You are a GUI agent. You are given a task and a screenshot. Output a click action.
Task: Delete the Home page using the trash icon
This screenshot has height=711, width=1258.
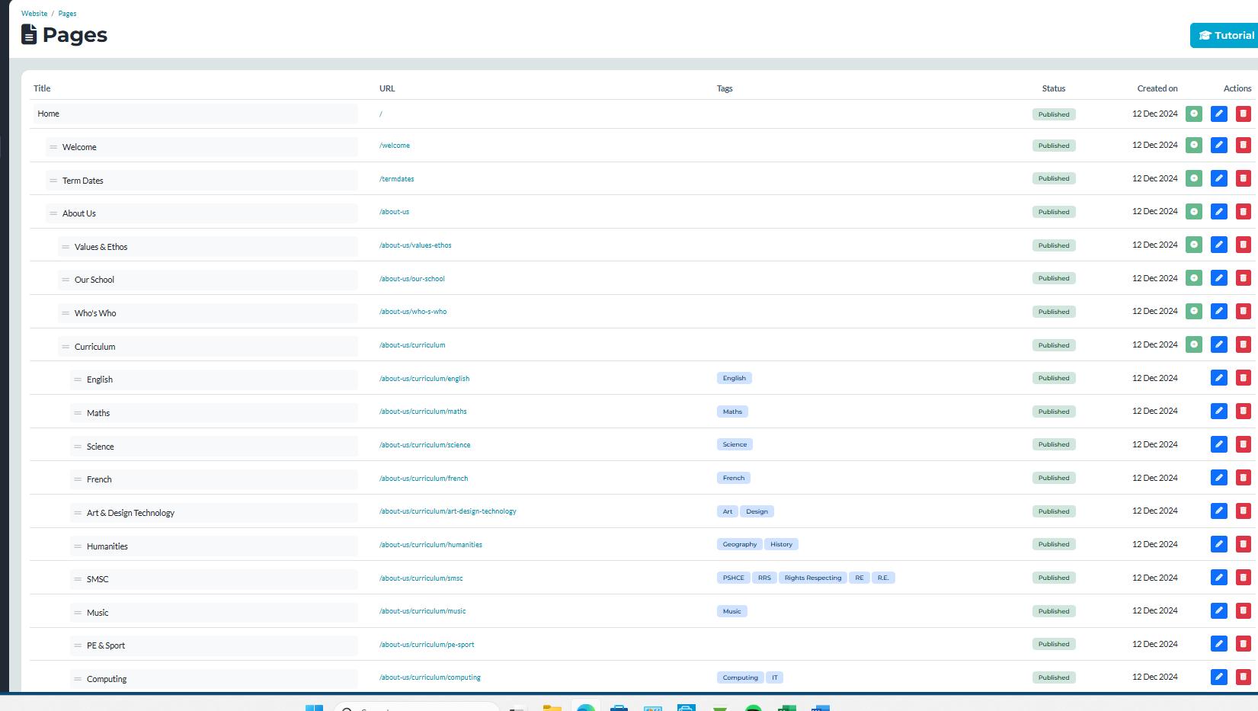tap(1244, 114)
